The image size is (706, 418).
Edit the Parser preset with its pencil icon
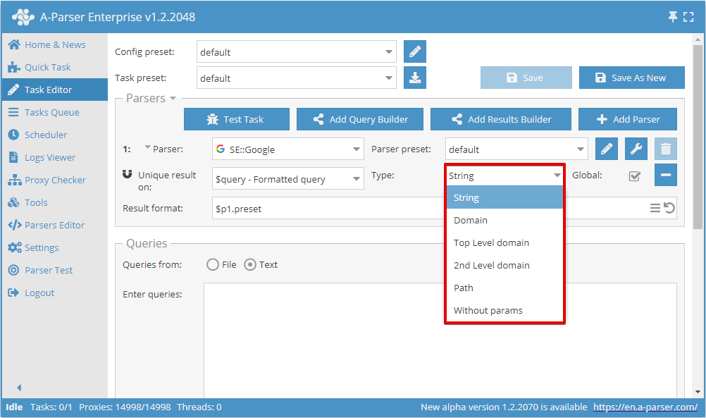coord(606,149)
